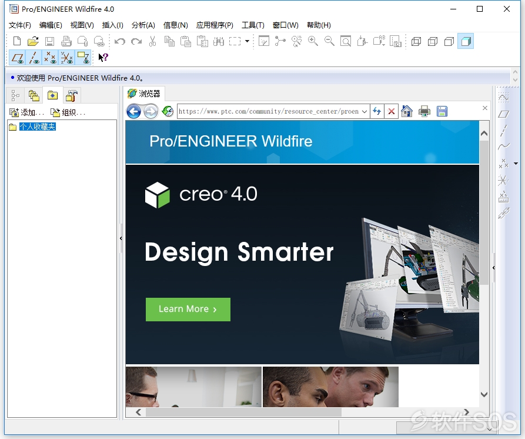Viewport: 525px width, 439px height.
Task: Click the browser vertical scrollbar down arrow
Action: point(484,394)
